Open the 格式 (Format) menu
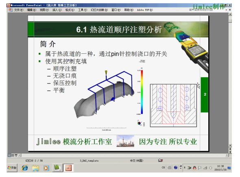 [70, 10]
